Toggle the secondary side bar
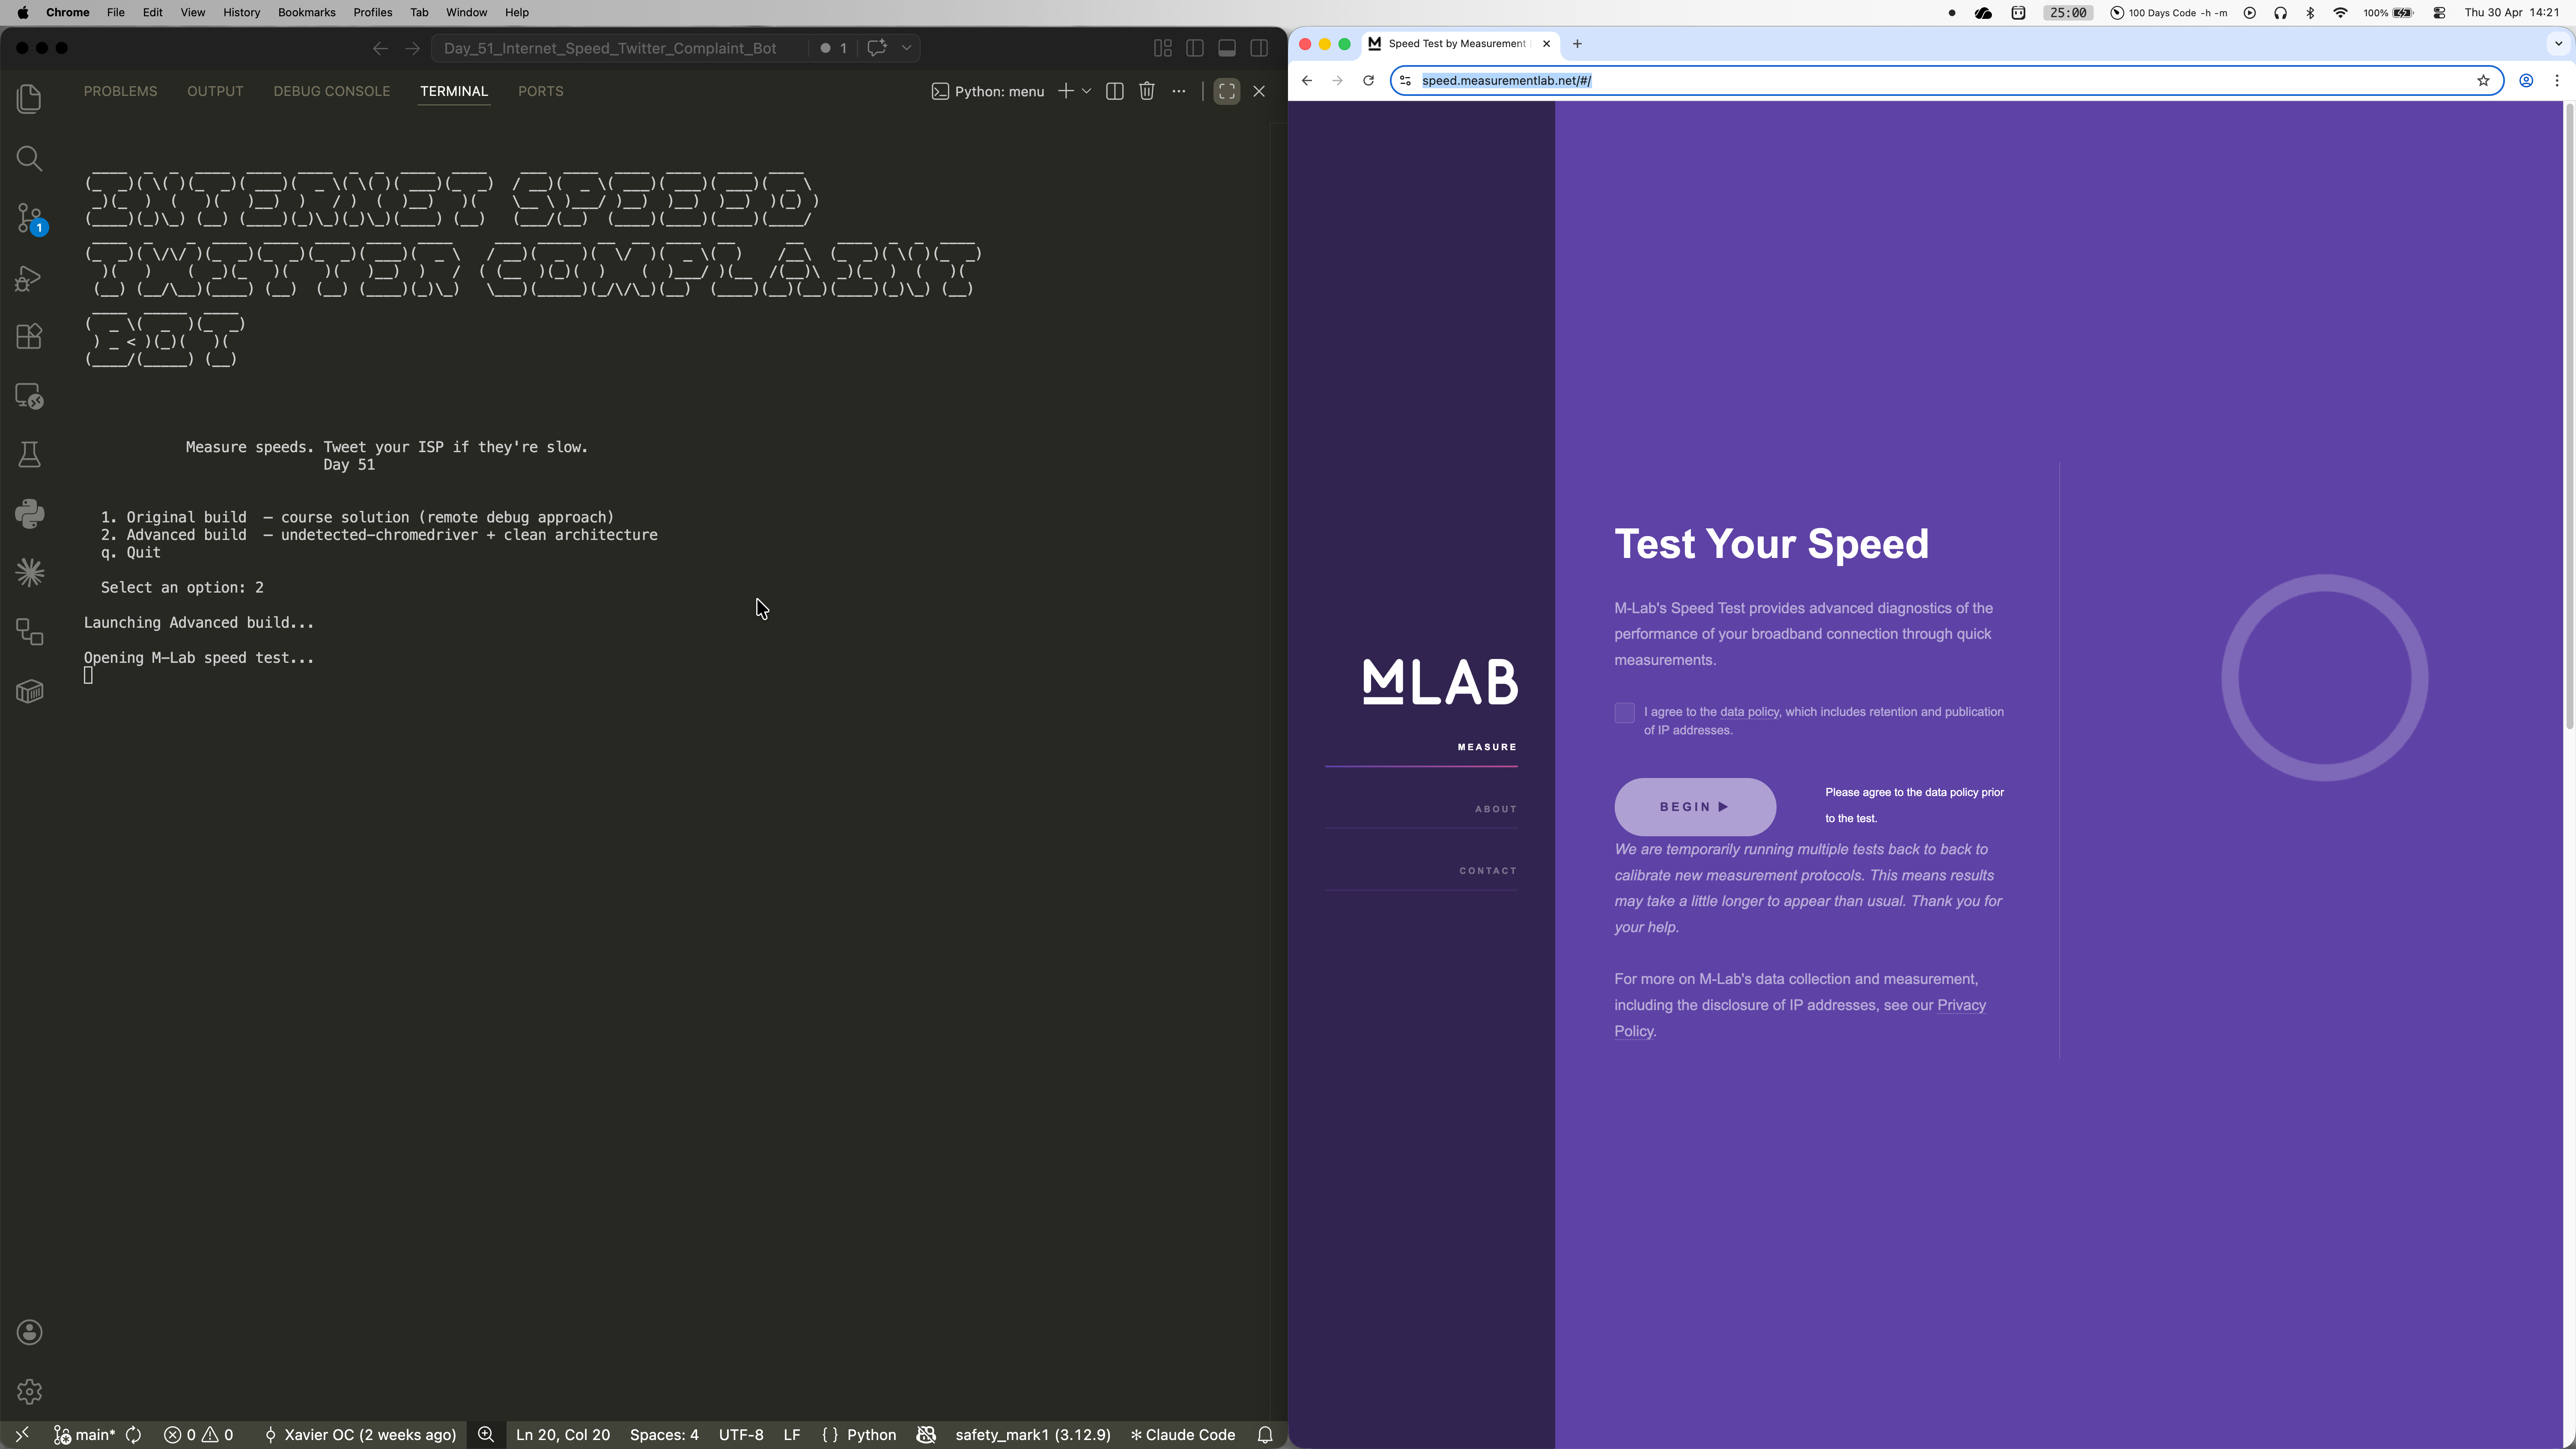Screen dimensions: 2576x1449 [x=1259, y=48]
